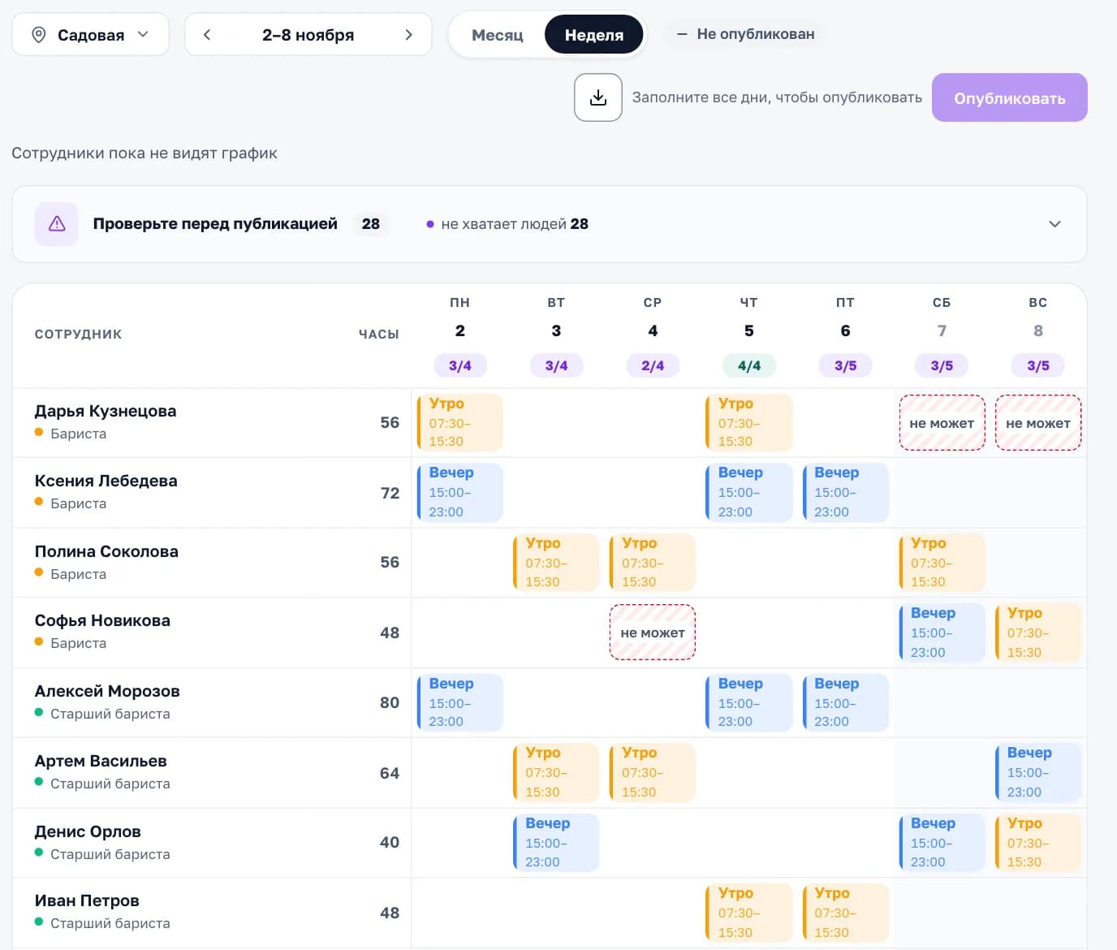Click the orange dot beside Дарья Кузнецова's Бариста role

click(x=39, y=433)
